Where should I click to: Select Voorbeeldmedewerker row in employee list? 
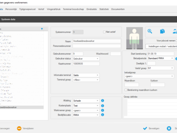(22, 107)
